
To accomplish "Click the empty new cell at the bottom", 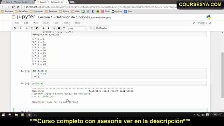I will click(x=119, y=111).
